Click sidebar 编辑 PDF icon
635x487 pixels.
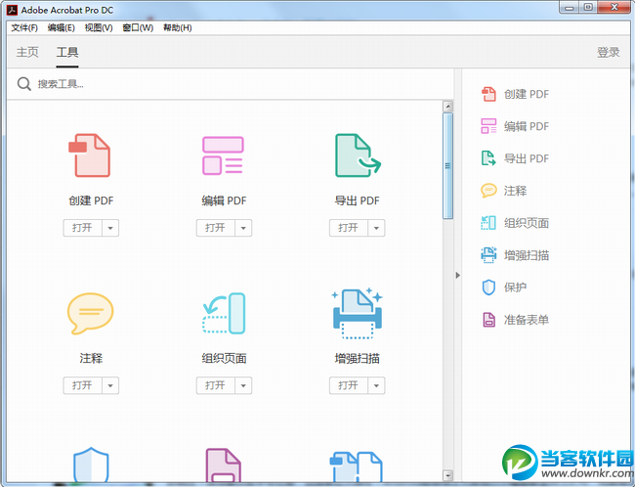[x=488, y=126]
